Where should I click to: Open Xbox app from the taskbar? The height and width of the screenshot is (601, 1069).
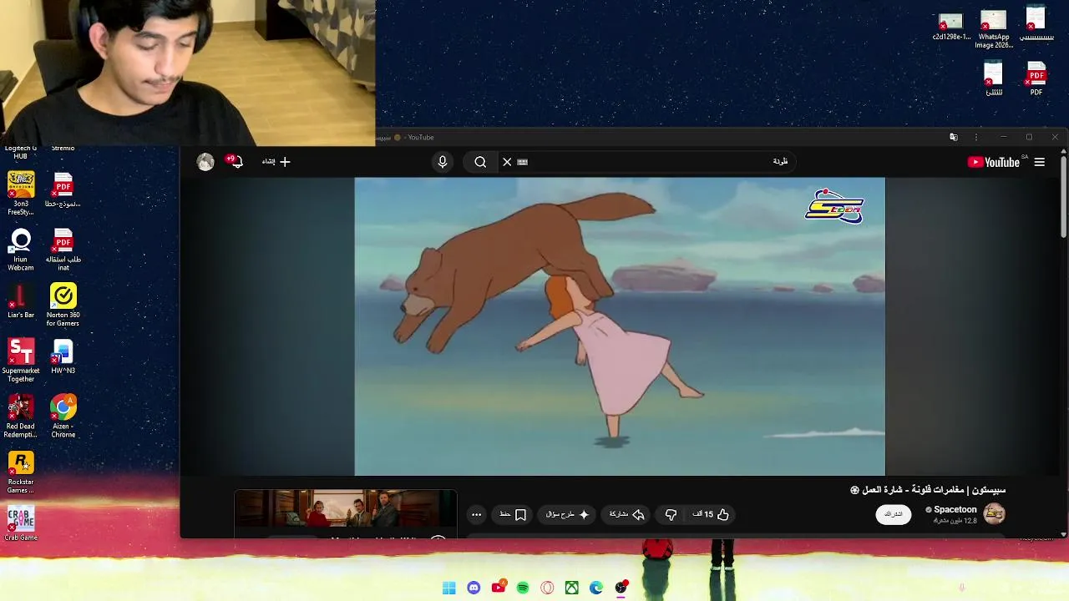[572, 588]
